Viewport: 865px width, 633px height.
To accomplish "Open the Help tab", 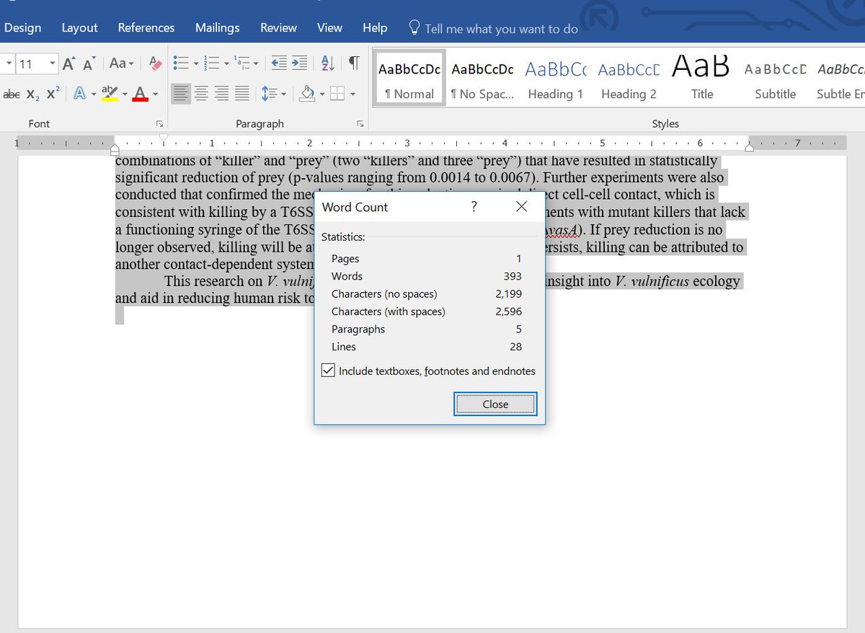I will click(x=375, y=27).
